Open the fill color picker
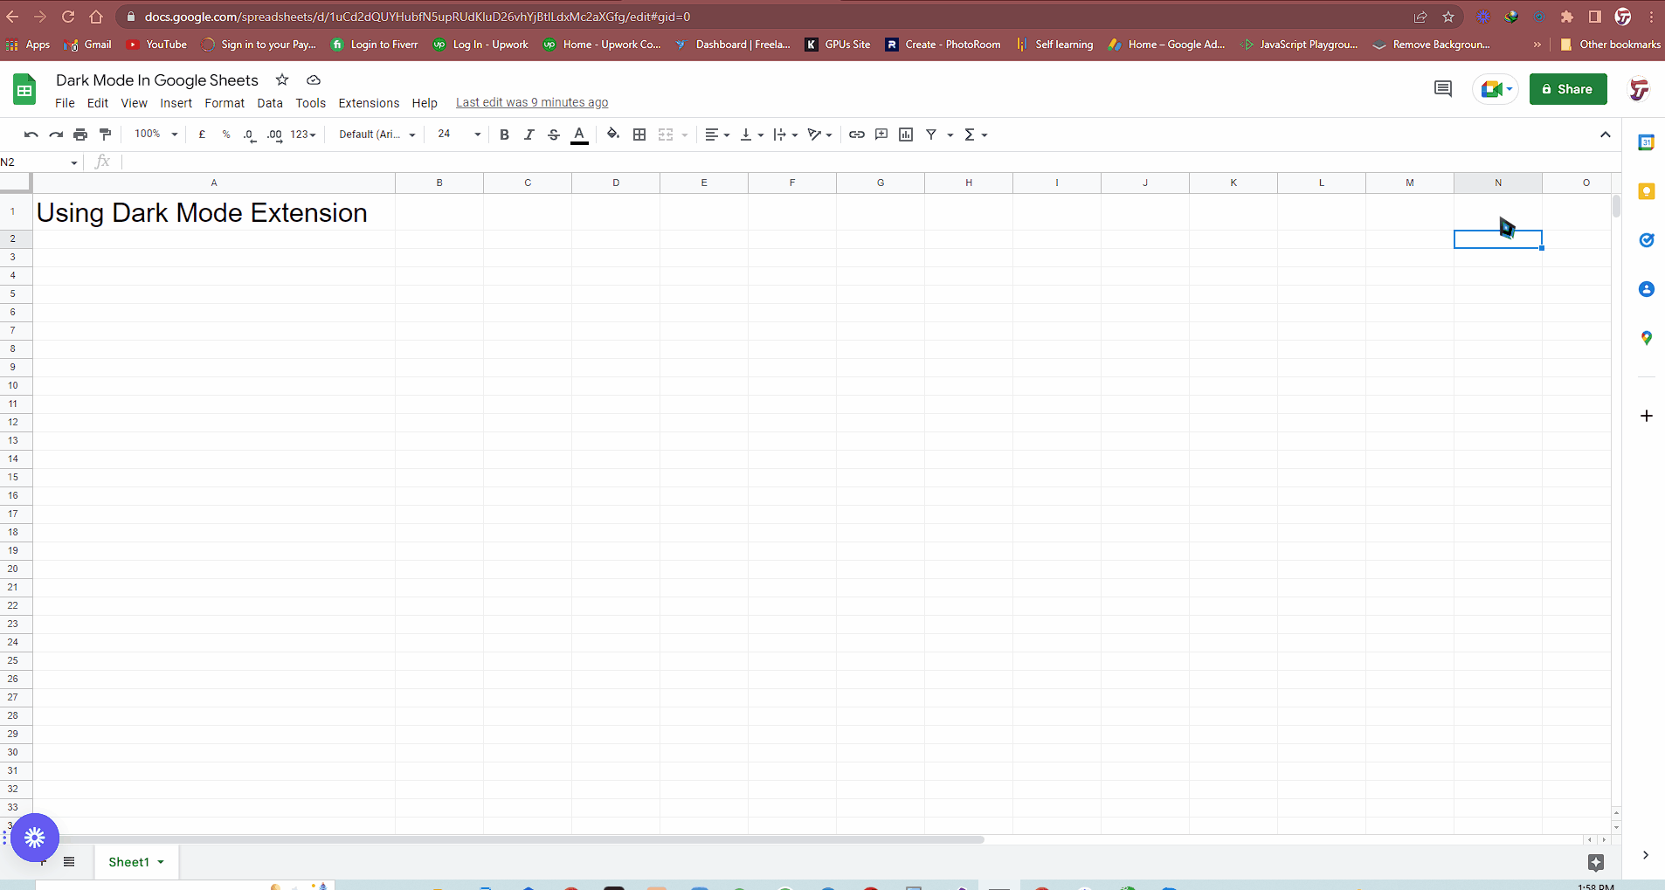 click(x=612, y=135)
